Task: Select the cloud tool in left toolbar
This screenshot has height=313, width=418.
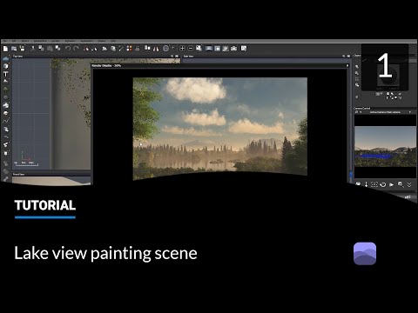Action: coord(5,59)
